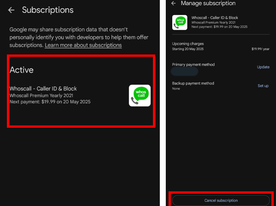This screenshot has width=276, height=206.
Task: Click the Next payment text in Subscriptions list
Action: click(50, 102)
